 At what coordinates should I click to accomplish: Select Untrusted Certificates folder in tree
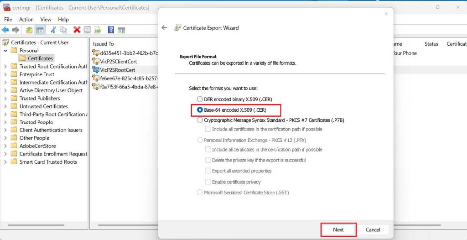(43, 106)
